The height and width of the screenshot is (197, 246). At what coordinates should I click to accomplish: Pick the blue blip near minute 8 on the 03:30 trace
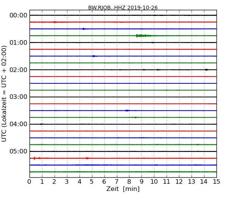(x=127, y=111)
